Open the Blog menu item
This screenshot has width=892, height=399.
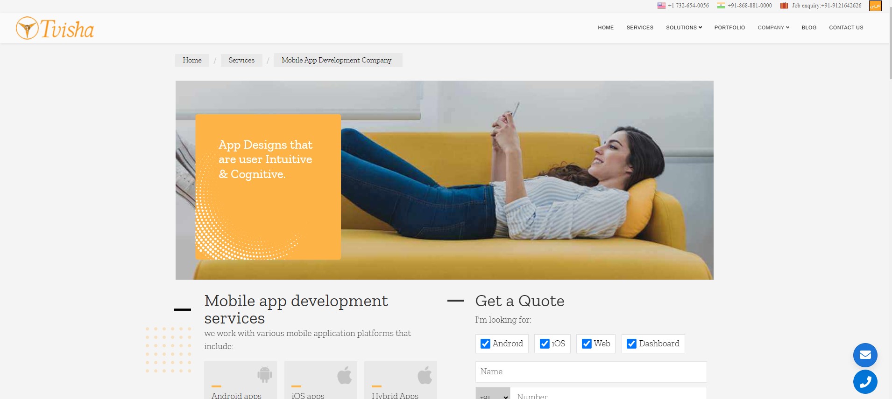point(809,28)
